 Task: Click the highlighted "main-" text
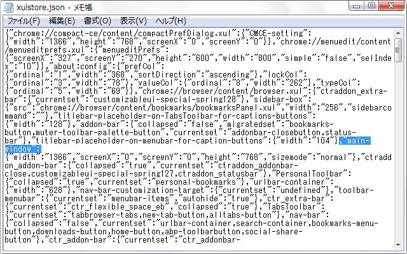click(x=355, y=141)
